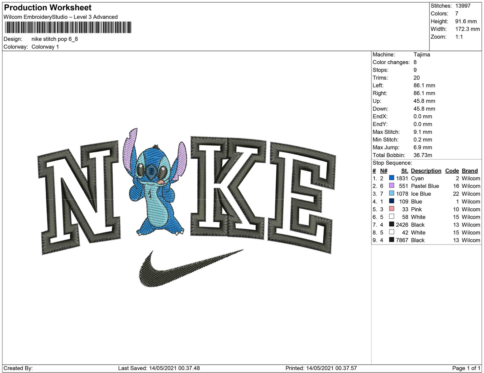Viewport: 484px width, 373px height.
Task: Click the "Stop Sequence:" heading
Action: (392, 163)
